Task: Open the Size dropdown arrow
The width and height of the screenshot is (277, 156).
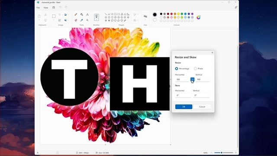Action: point(145,20)
